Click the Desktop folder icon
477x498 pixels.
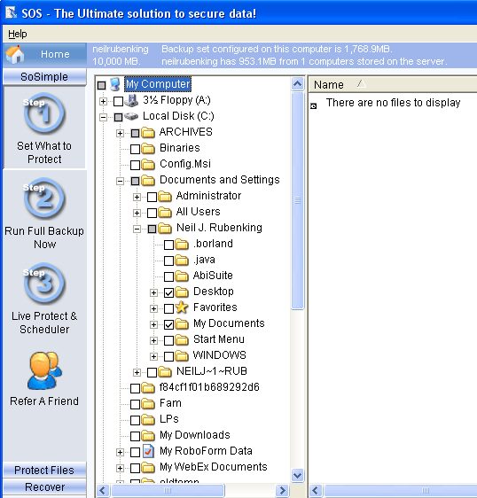pos(182,292)
